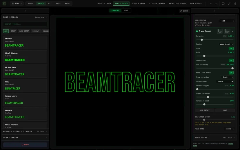The width and height of the screenshot is (240, 150).
Task: Open settings gear icon
Action: (235, 3)
